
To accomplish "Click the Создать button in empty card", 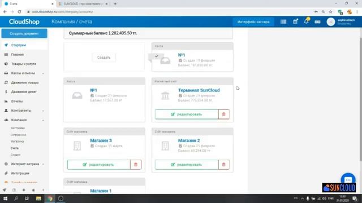I will pyautogui.click(x=104, y=58).
